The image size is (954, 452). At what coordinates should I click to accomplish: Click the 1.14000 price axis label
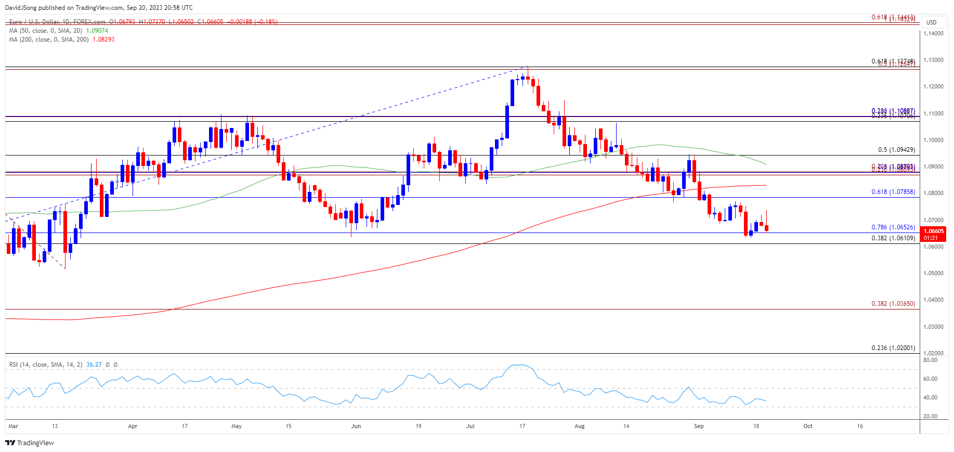(x=933, y=33)
